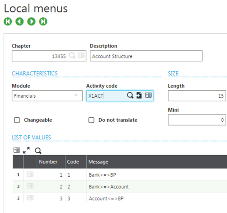Click the Length input field

(x=197, y=96)
